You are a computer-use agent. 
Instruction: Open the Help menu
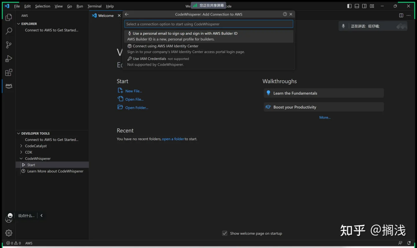point(110,6)
